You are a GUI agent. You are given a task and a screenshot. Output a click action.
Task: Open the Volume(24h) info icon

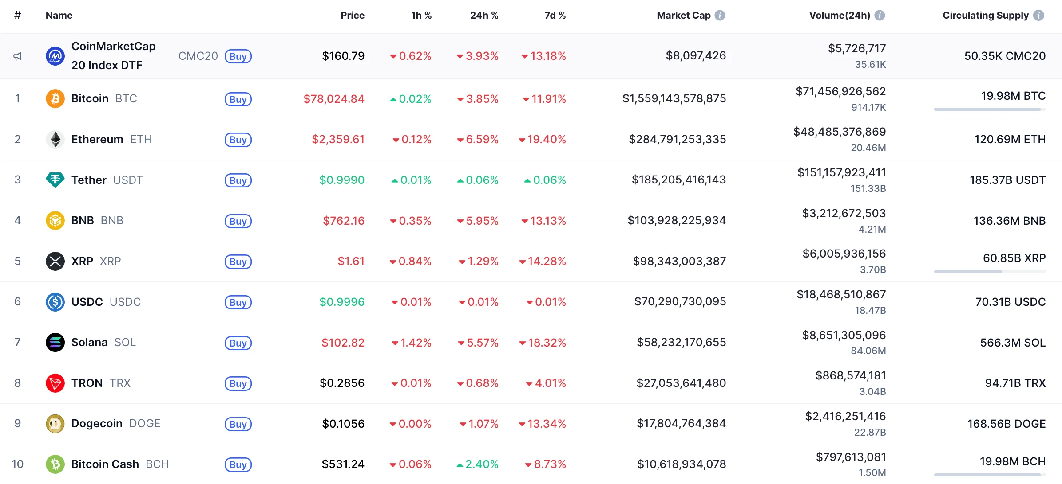(880, 16)
